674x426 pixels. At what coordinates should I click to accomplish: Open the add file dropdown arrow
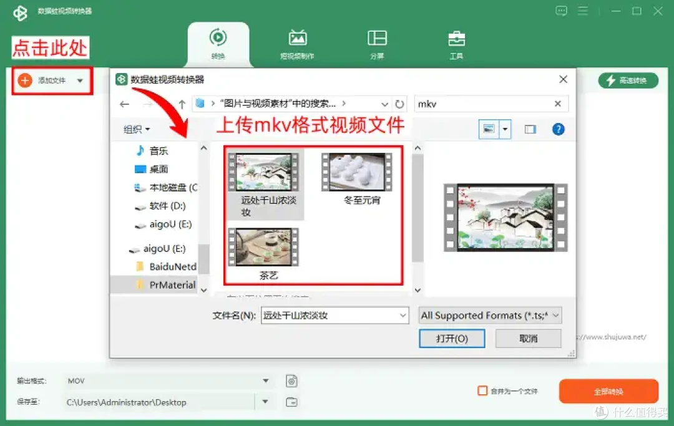(80, 80)
